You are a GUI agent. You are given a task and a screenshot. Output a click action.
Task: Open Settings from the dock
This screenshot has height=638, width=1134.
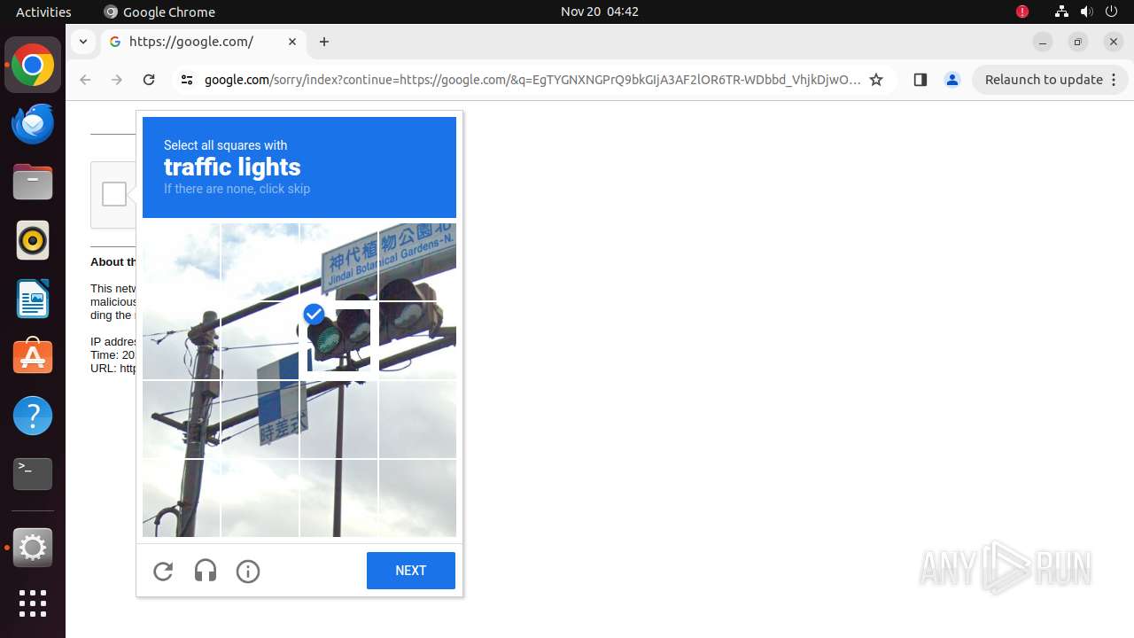tap(33, 548)
